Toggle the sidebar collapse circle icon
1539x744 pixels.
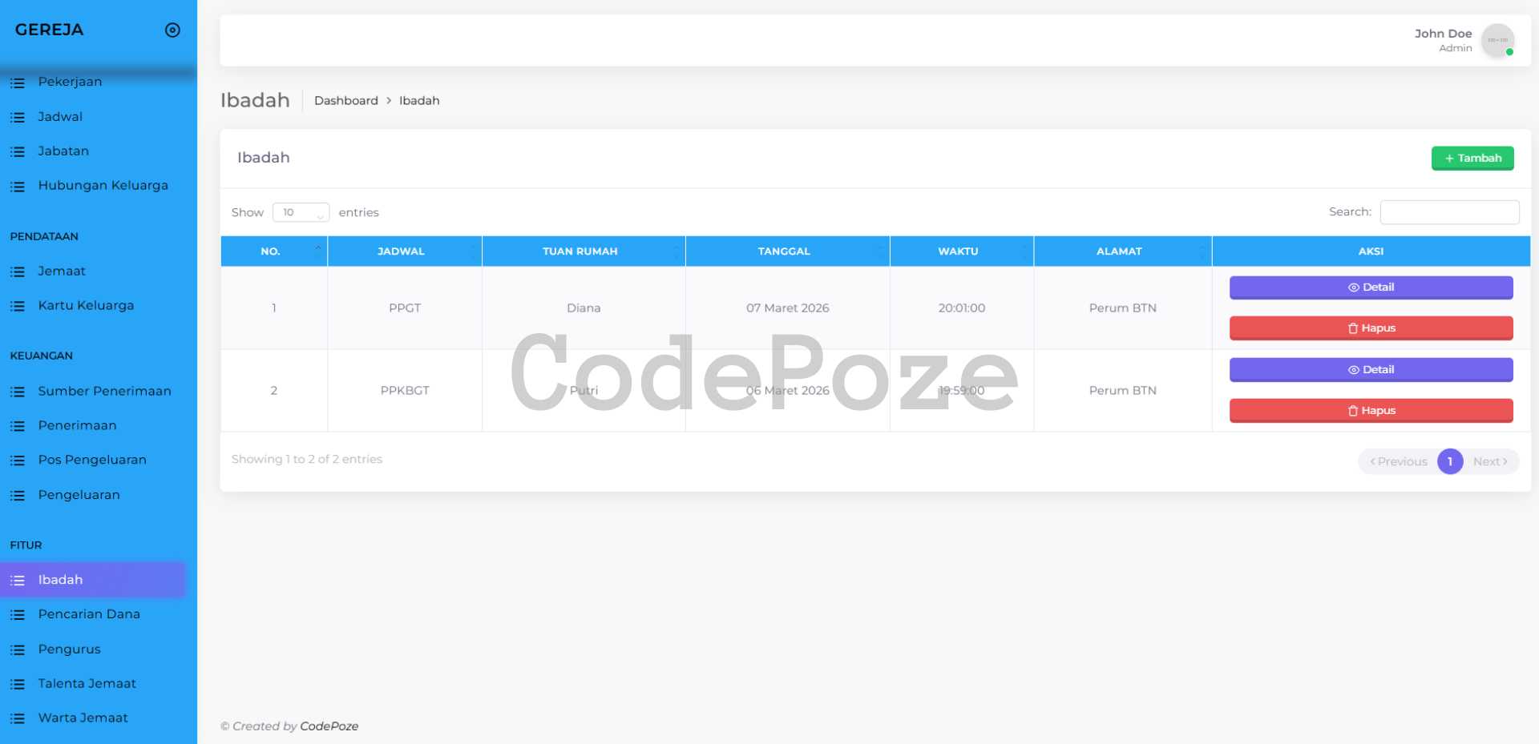[172, 30]
